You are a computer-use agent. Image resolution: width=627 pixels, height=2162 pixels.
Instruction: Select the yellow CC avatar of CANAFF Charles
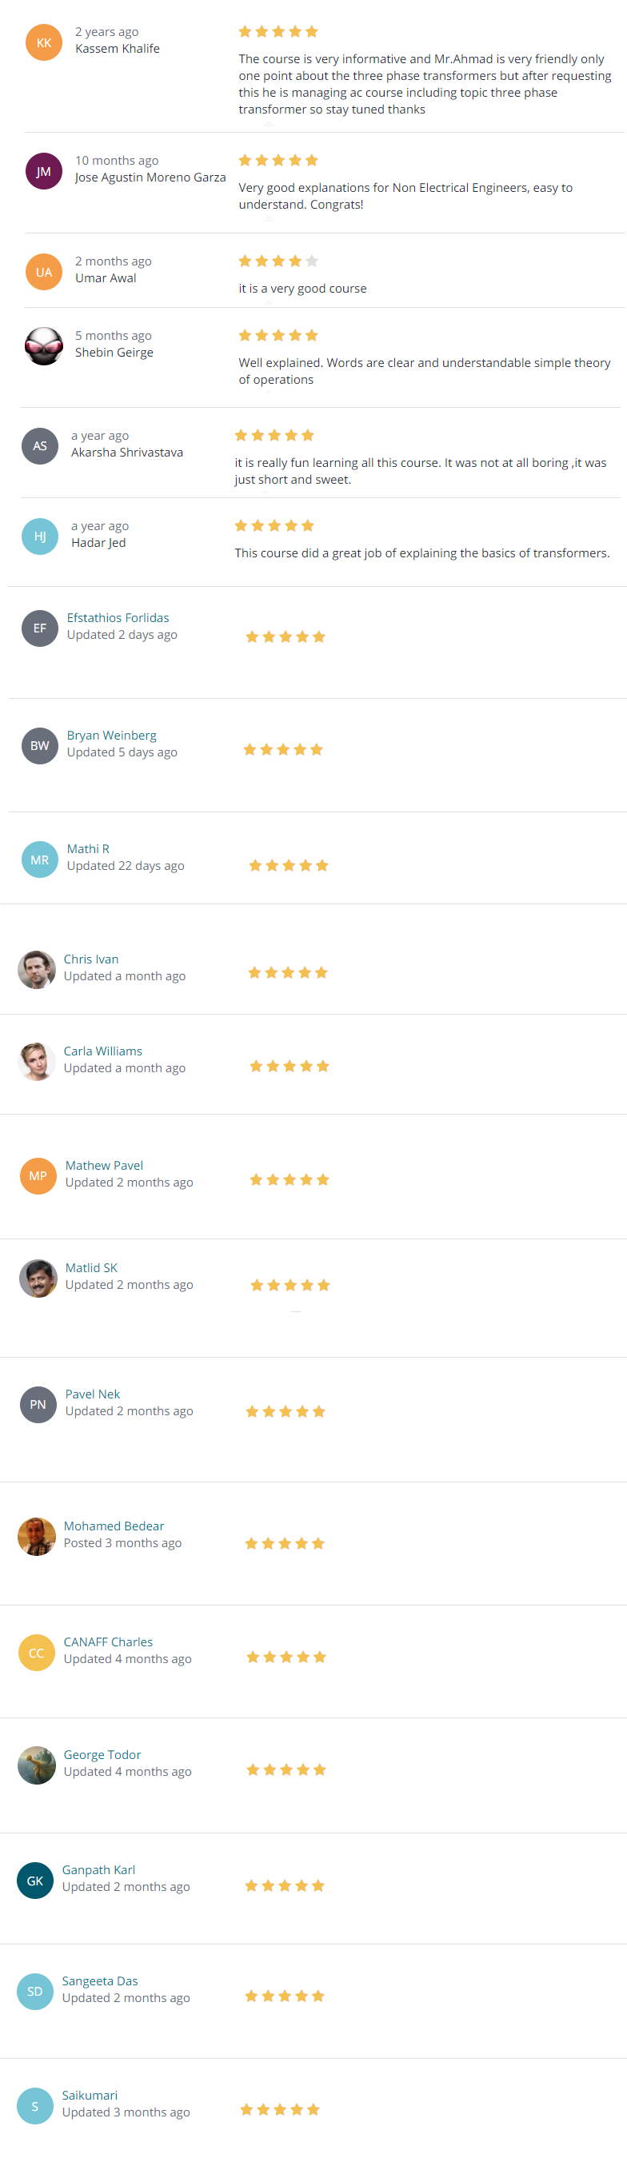tap(36, 1653)
